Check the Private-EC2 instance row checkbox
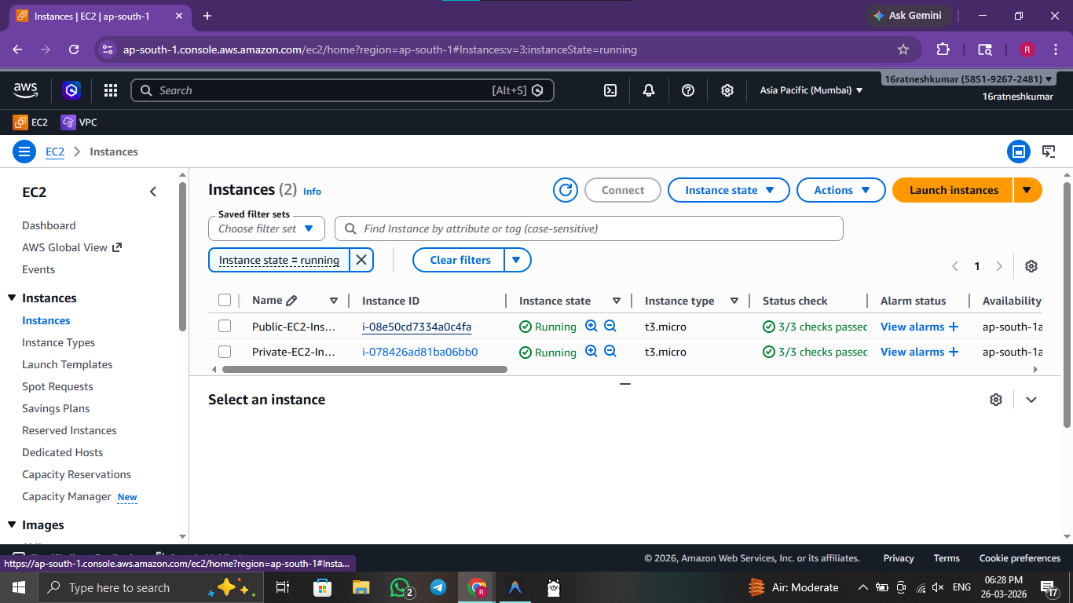This screenshot has height=603, width=1073. 225,352
